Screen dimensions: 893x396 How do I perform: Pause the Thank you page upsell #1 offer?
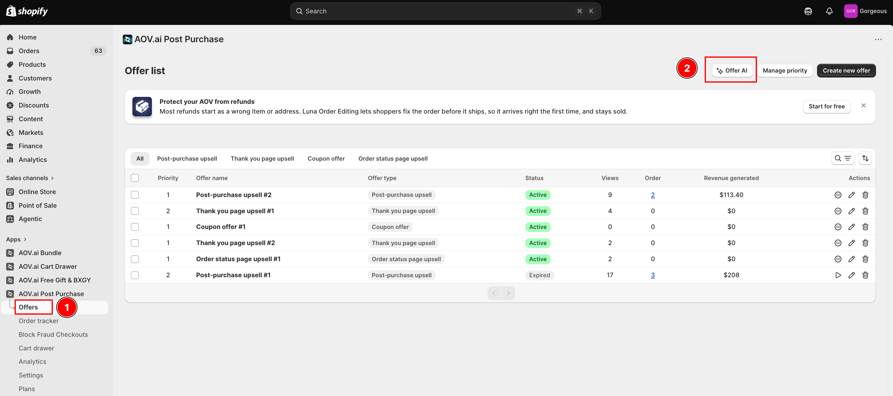click(x=838, y=211)
